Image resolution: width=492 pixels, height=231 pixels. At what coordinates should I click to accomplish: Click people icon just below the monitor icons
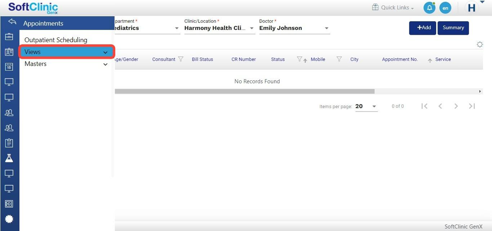click(9, 112)
